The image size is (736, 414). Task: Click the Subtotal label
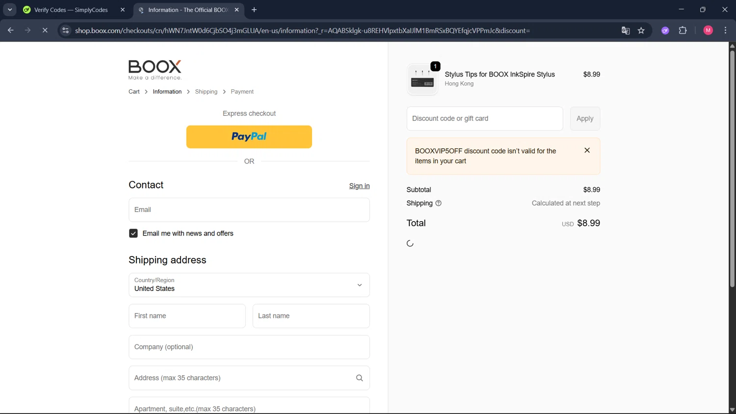click(x=419, y=190)
